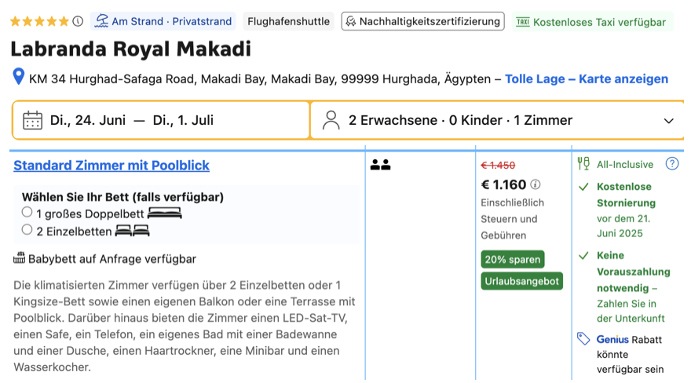
Task: Open the date range field Di., 24. Juni
Action: (x=161, y=120)
